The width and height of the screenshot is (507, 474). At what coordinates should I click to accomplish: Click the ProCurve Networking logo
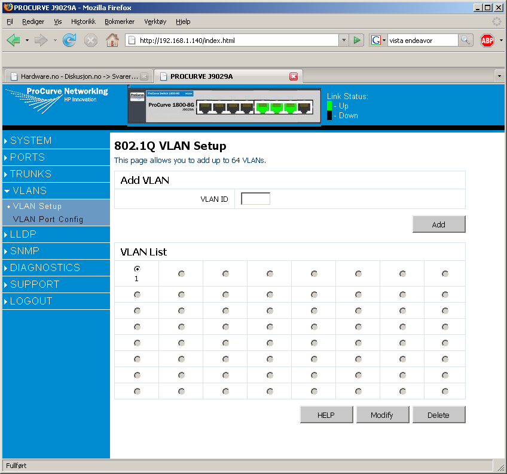(x=57, y=100)
